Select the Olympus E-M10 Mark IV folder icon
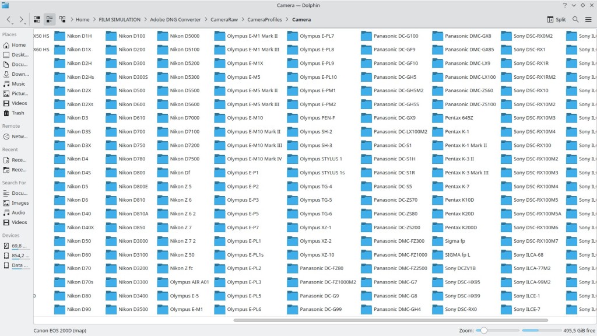 [220, 159]
